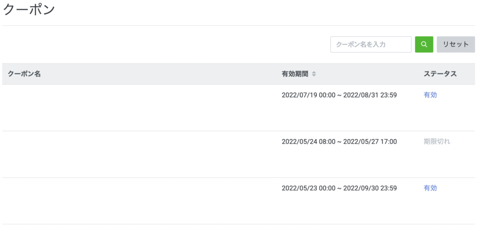Select the row dated 2022/05/24 08:00 ~ 2022/05/27 17:00

tap(238, 154)
